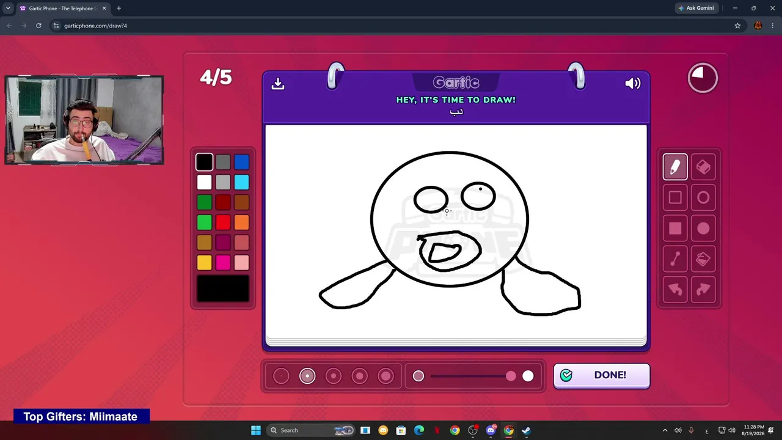Click the taskbar Search box
The width and height of the screenshot is (782, 440).
click(x=312, y=430)
